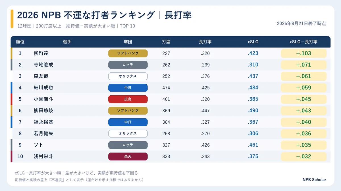Click the +.032 difference highlight cell

pyautogui.click(x=304, y=156)
